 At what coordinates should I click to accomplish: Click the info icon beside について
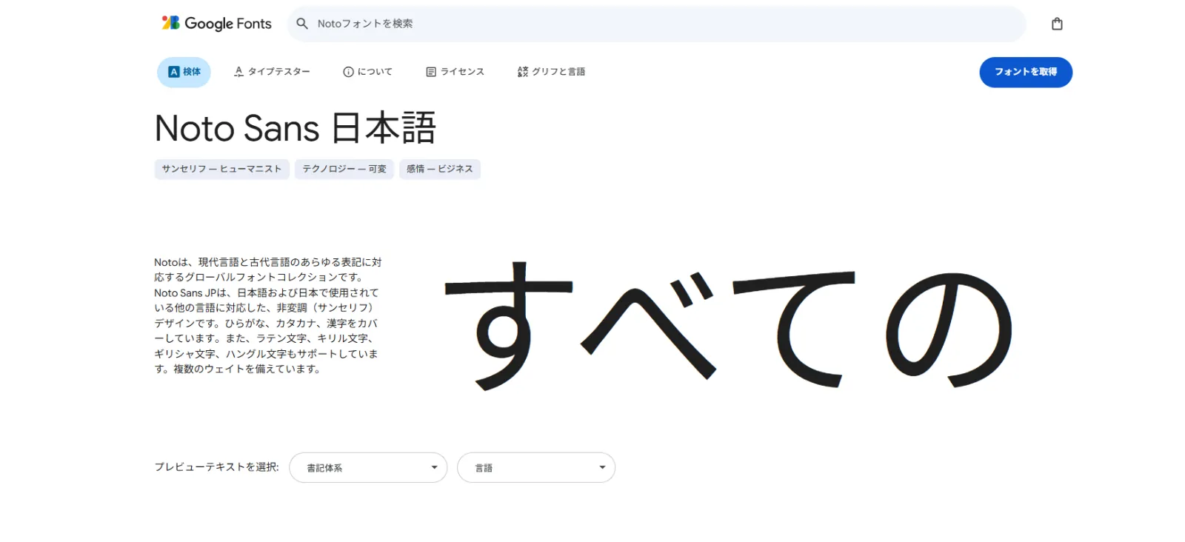click(348, 72)
